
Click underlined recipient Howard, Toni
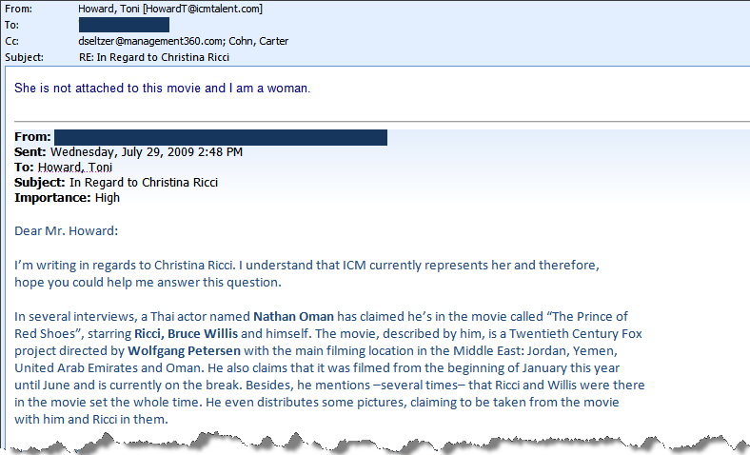(75, 168)
